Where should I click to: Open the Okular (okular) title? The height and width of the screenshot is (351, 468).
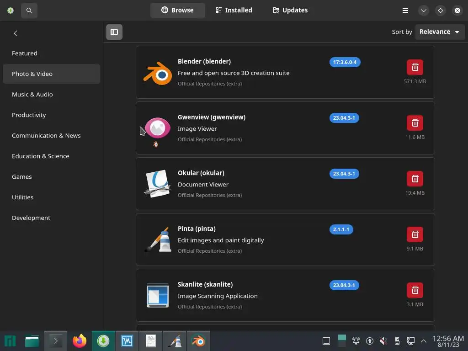pos(201,173)
